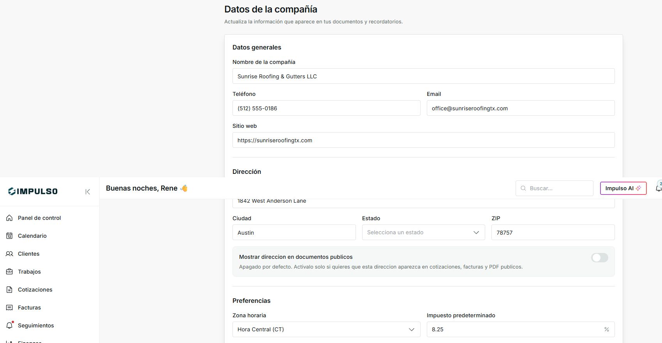Expand the Zona horaria dropdown
The image size is (662, 343).
click(x=326, y=329)
